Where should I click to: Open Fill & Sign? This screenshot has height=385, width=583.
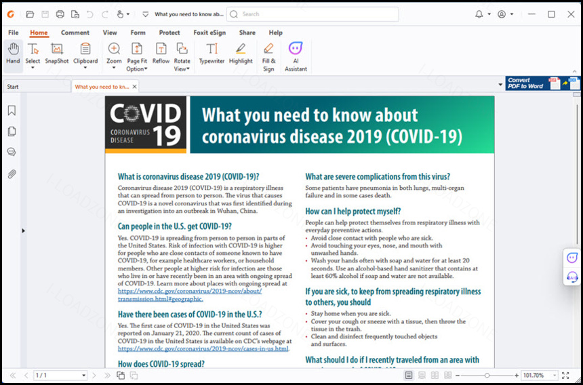pos(268,57)
